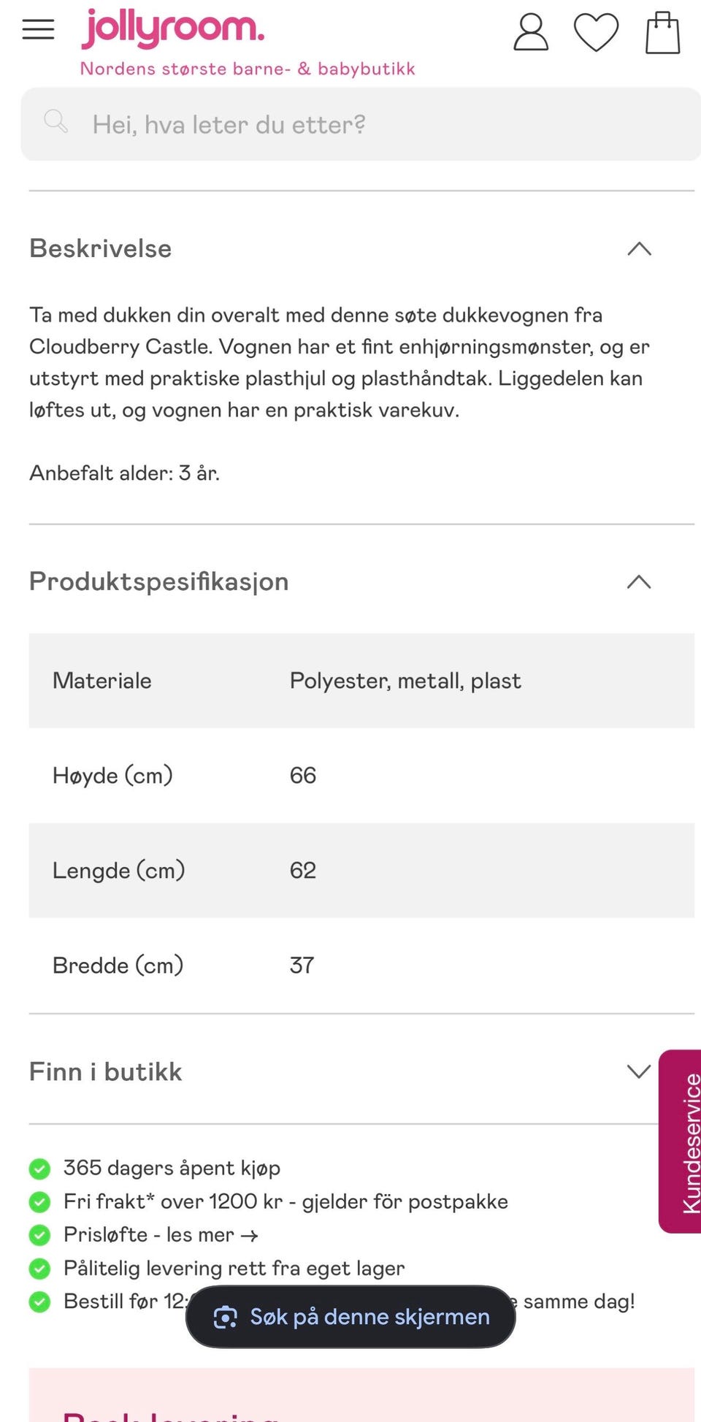Image resolution: width=701 pixels, height=1422 pixels.
Task: Tap the camera lens icon in search overlay
Action: coord(225,1317)
